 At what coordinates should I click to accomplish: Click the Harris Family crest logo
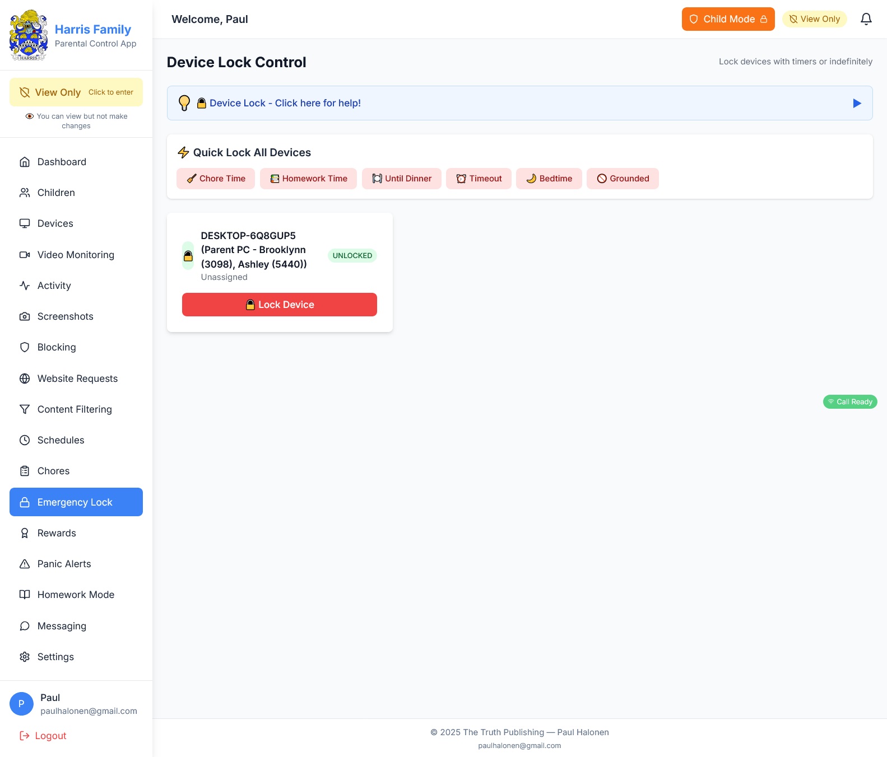point(29,35)
